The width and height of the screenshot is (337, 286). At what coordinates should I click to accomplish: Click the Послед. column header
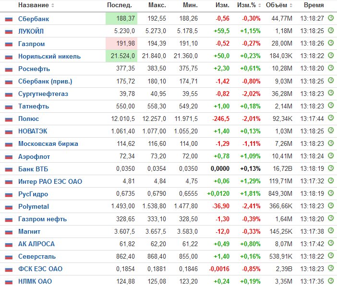(120, 5)
